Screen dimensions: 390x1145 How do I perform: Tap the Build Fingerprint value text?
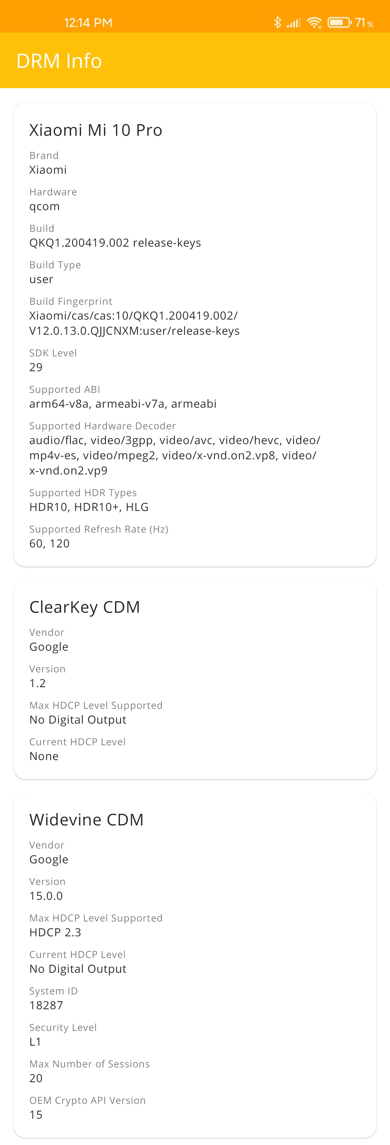point(134,323)
